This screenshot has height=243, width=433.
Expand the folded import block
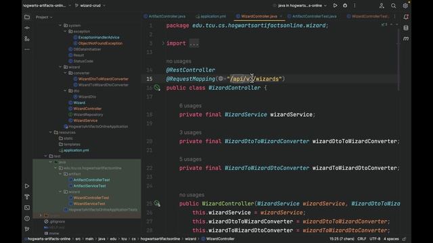coord(163,43)
